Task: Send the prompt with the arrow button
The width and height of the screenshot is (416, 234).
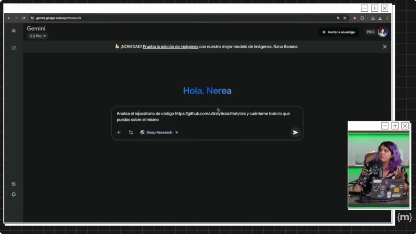Action: 295,132
